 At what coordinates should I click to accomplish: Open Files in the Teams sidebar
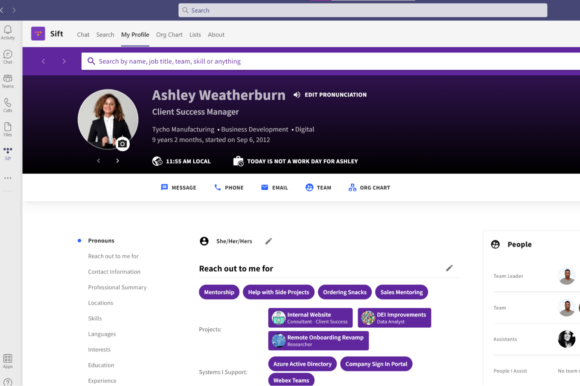pyautogui.click(x=7, y=129)
